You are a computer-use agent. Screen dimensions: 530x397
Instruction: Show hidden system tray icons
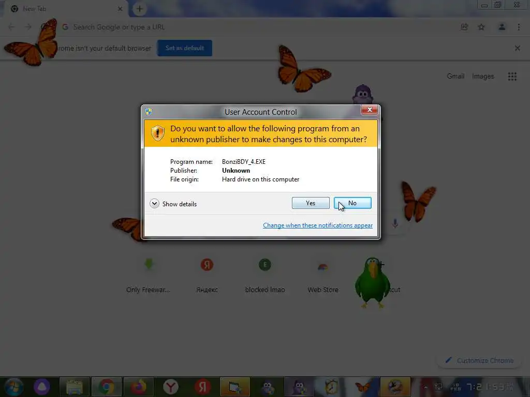tap(425, 387)
